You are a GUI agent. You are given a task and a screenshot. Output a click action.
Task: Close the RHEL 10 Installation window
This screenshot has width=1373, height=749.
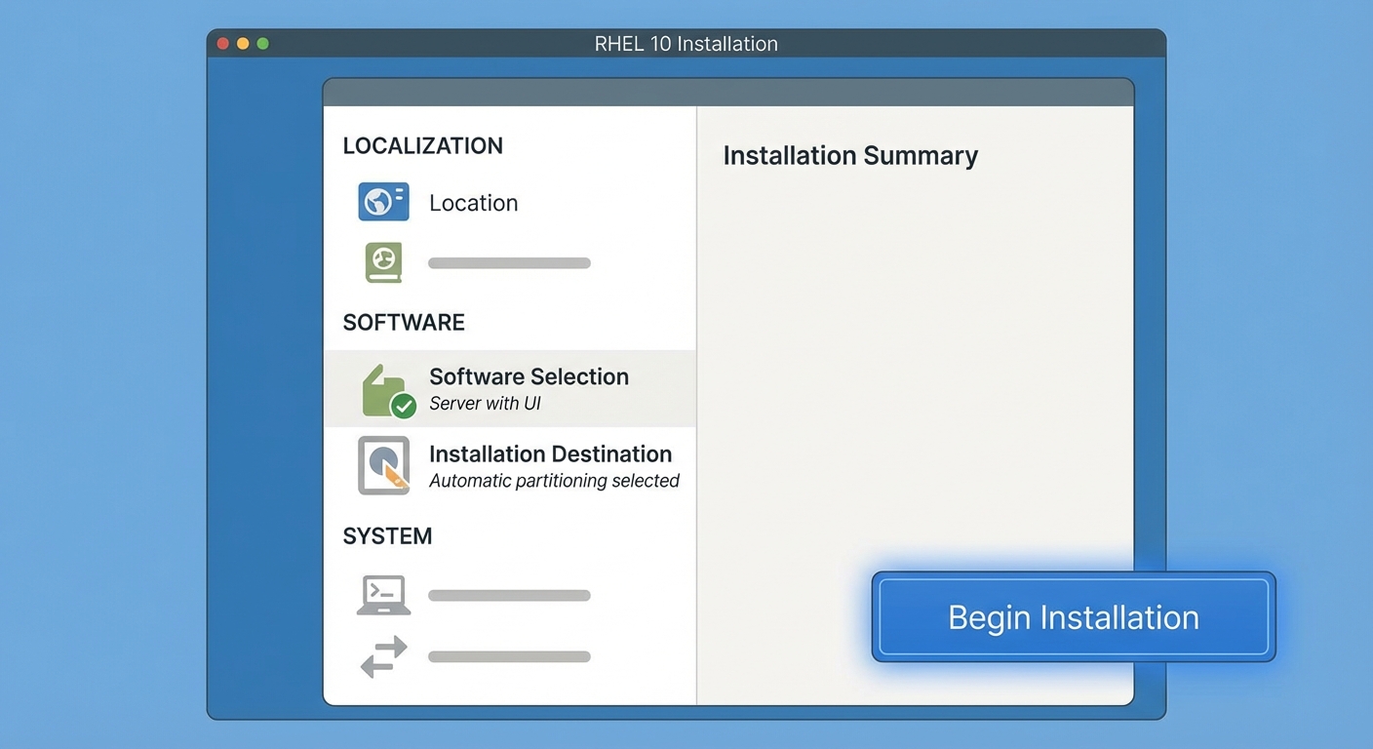[222, 44]
